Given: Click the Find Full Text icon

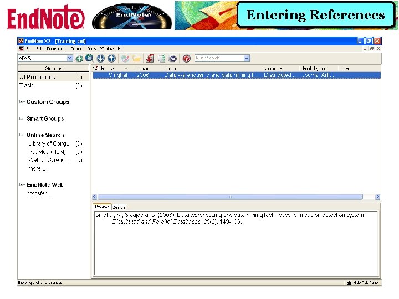Looking at the screenshot, I should click(x=125, y=59).
